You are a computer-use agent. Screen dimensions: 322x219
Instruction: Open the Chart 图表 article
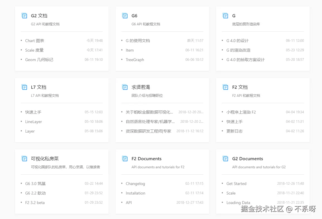point(35,41)
